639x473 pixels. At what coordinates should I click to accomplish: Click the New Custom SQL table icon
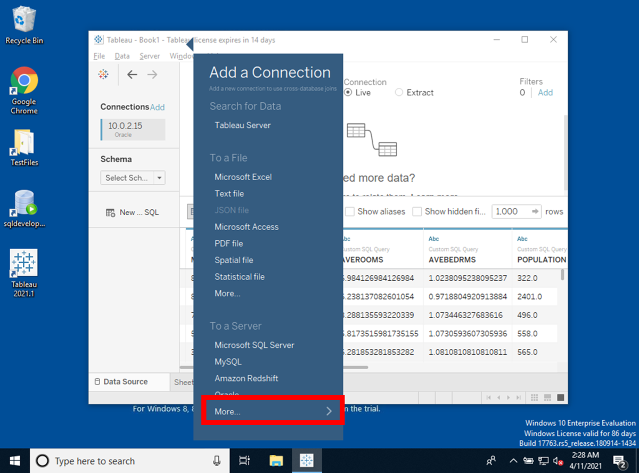point(110,213)
